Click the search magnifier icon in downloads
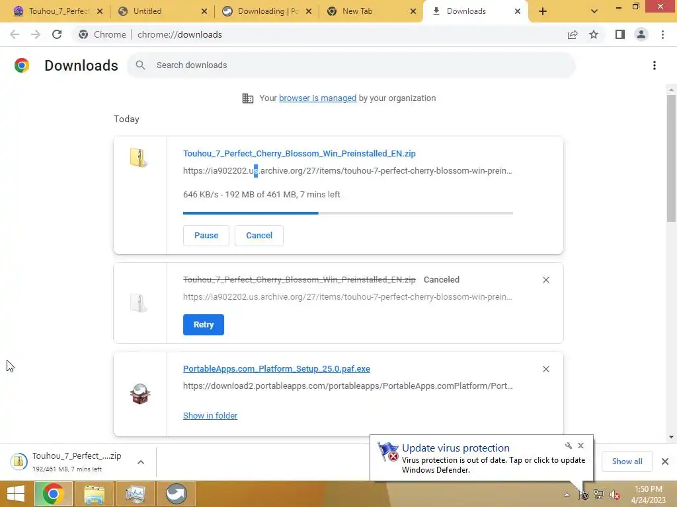The image size is (677, 507). [140, 65]
